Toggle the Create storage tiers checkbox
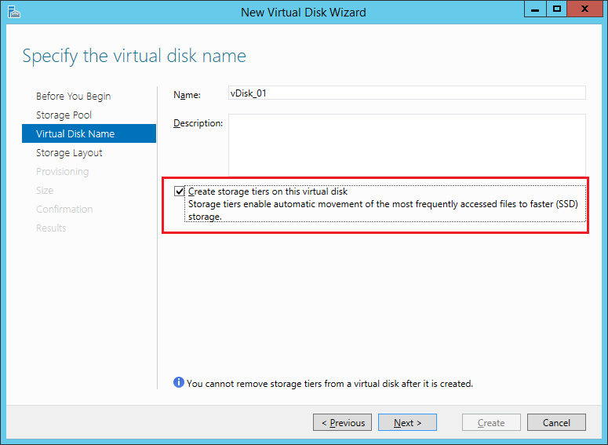This screenshot has width=608, height=445. [179, 191]
